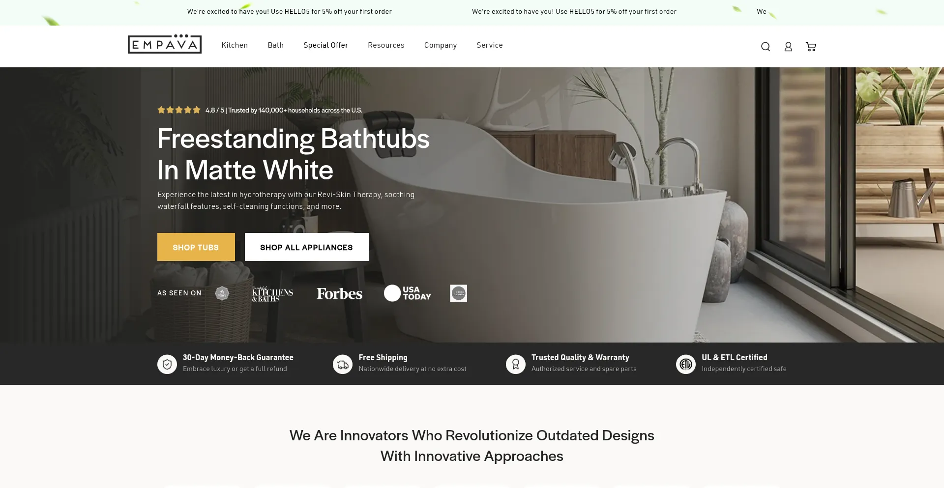
Task: Click the USA Today logo
Action: [408, 293]
